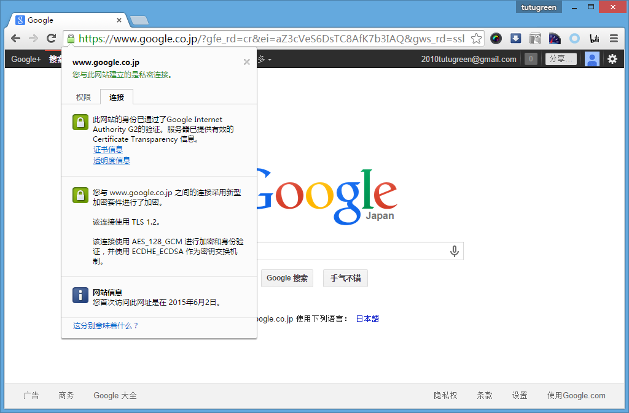The height and width of the screenshot is (413, 629).
Task: Click the 网站信息 heading
Action: point(107,293)
